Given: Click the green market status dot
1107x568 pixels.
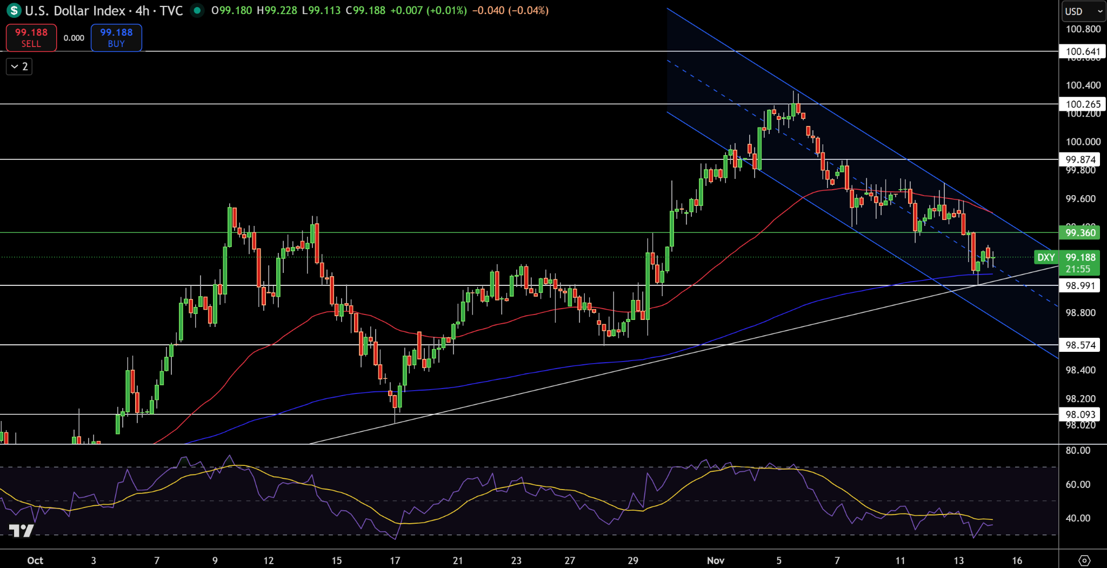Looking at the screenshot, I should 197,10.
